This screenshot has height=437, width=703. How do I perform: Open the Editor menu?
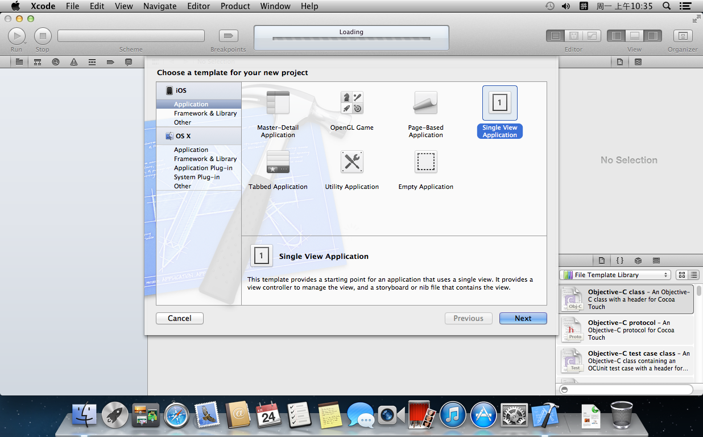(x=199, y=6)
